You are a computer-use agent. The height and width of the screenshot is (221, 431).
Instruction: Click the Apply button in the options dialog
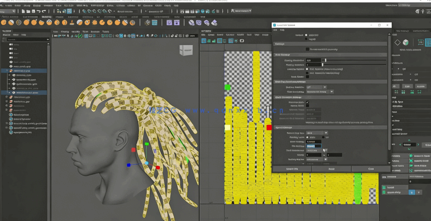pos(331,169)
